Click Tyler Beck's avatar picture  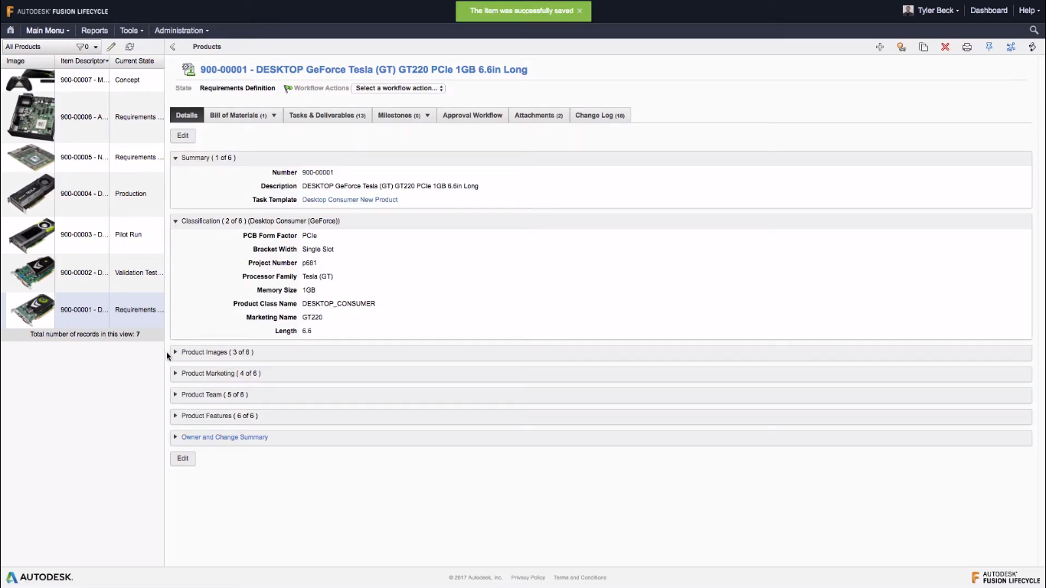pyautogui.click(x=908, y=11)
